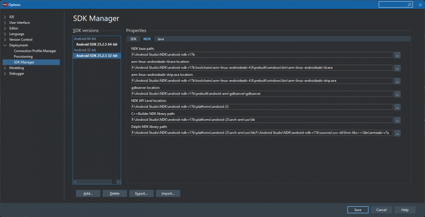The height and width of the screenshot is (217, 425).
Task: Select the Deployment tree label
Action: (x=18, y=45)
